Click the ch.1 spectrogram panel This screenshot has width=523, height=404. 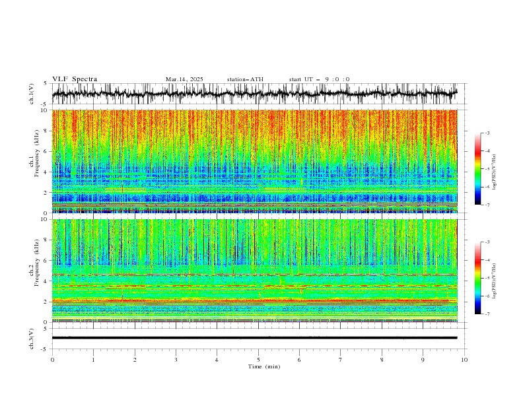coord(254,161)
